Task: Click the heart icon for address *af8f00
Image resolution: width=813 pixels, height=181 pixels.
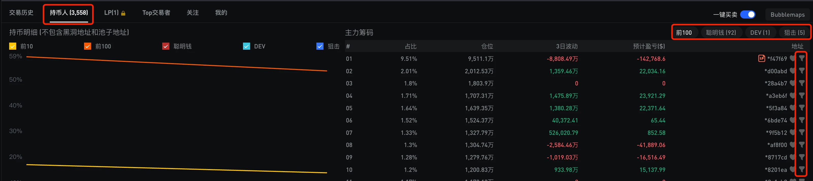Action: [792, 145]
